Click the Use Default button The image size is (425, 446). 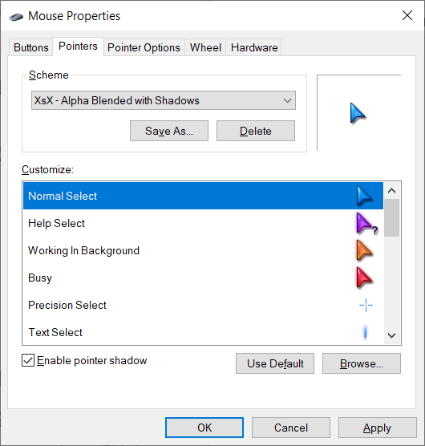coord(275,363)
